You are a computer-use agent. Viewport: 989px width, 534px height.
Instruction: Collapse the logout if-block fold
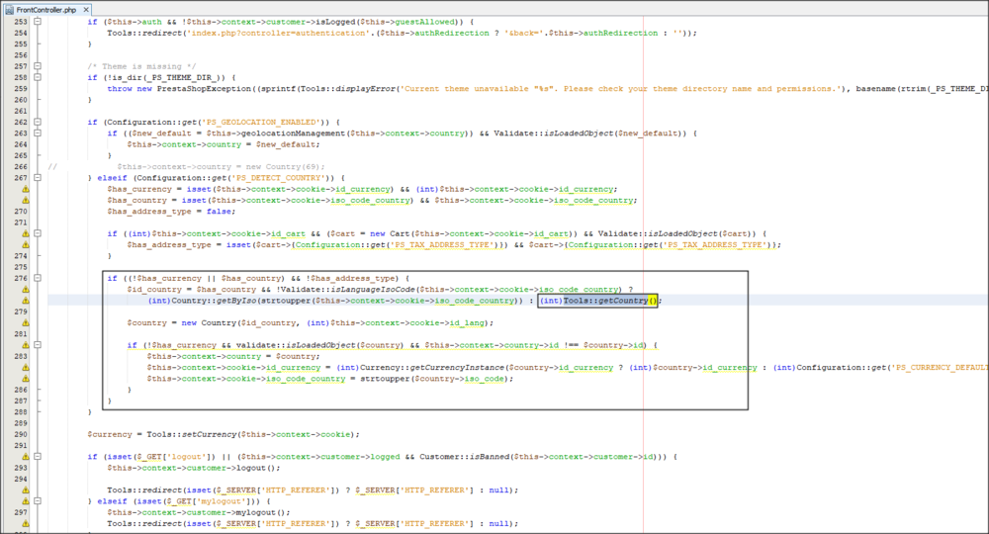[38, 457]
